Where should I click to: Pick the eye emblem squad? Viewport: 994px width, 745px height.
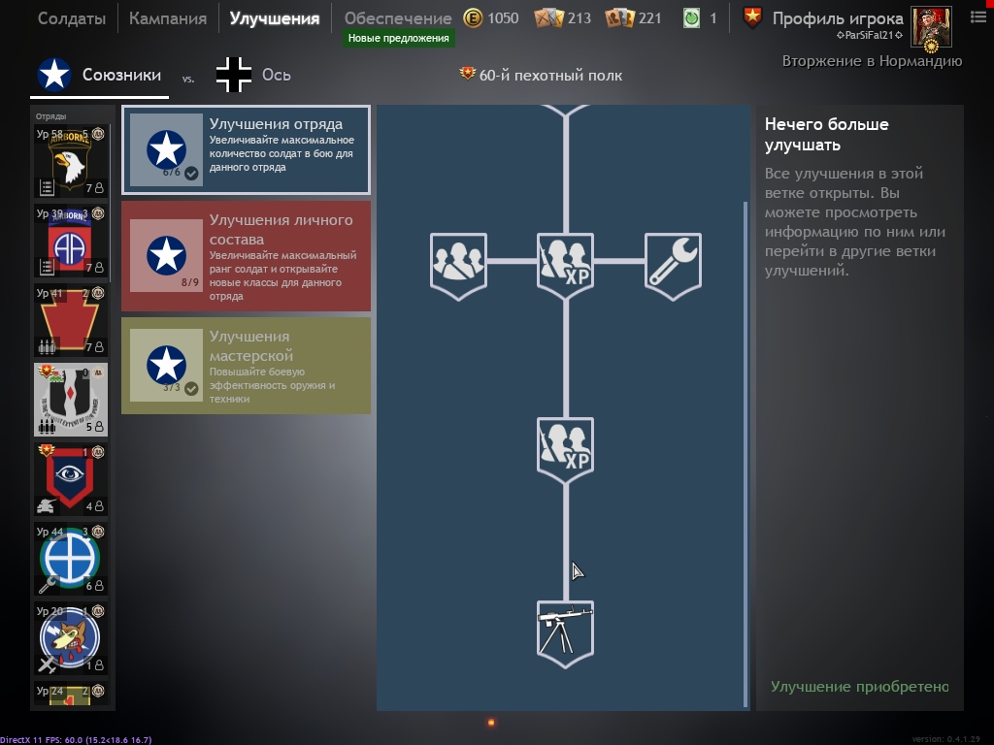[x=71, y=479]
